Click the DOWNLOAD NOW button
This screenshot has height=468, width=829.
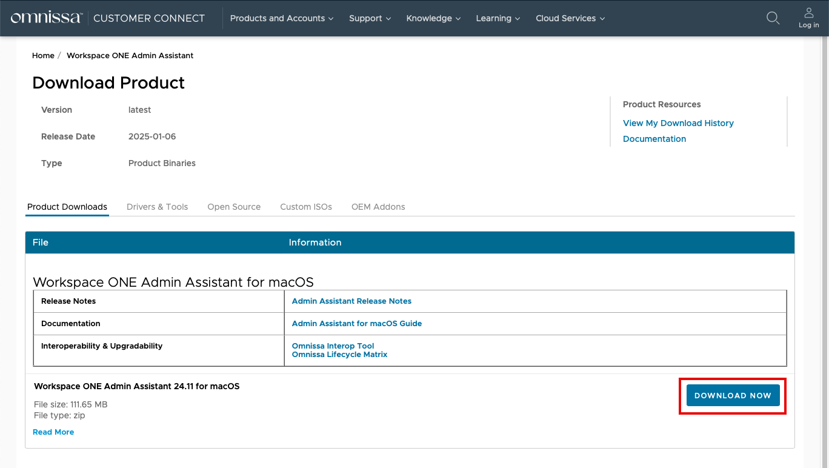pos(732,395)
